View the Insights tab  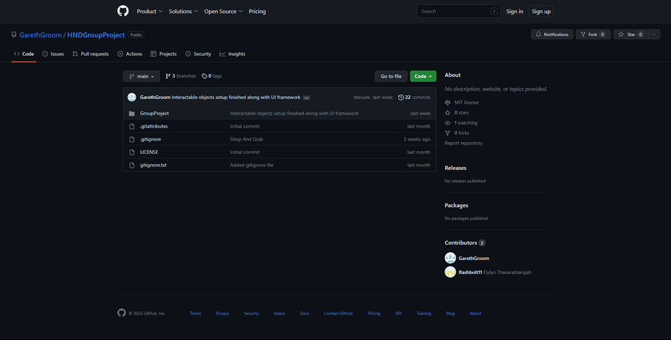(x=232, y=54)
